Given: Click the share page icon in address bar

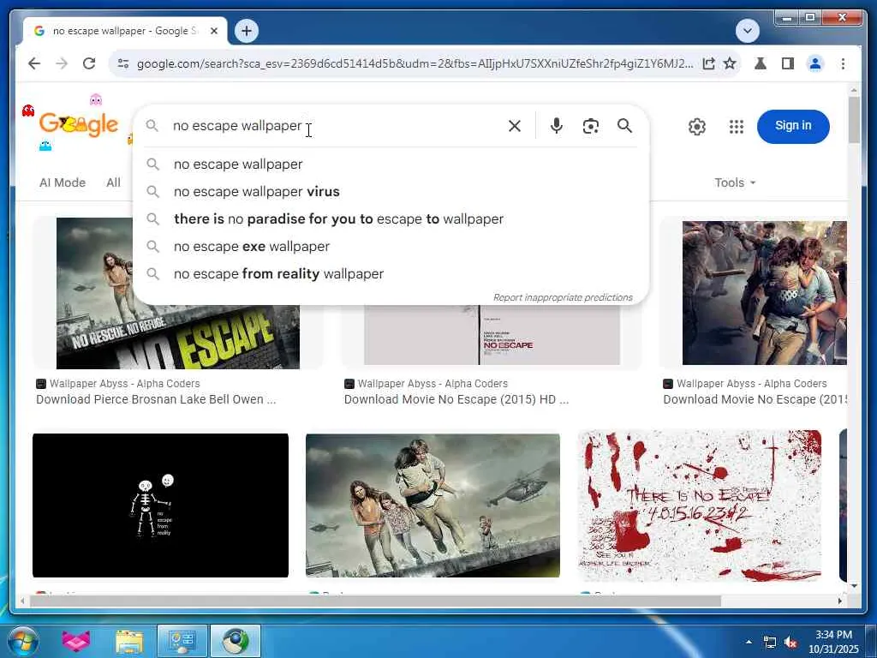Looking at the screenshot, I should point(708,63).
